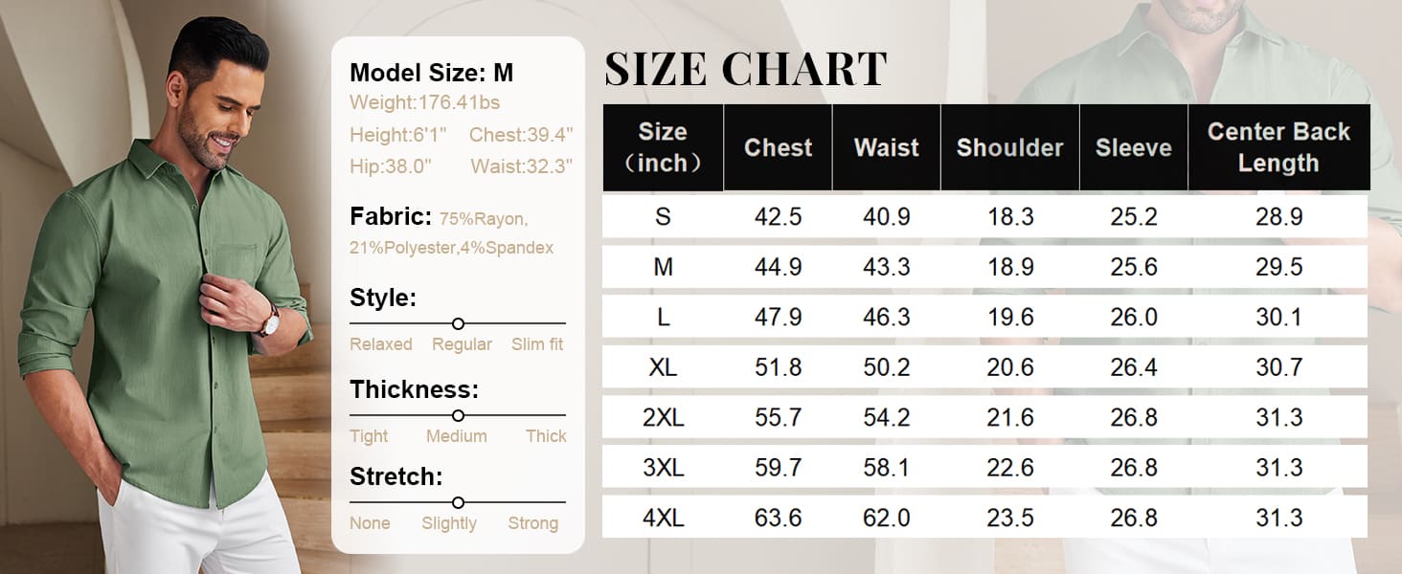Image resolution: width=1402 pixels, height=574 pixels.
Task: Select the XL size row label
Action: pyautogui.click(x=663, y=367)
